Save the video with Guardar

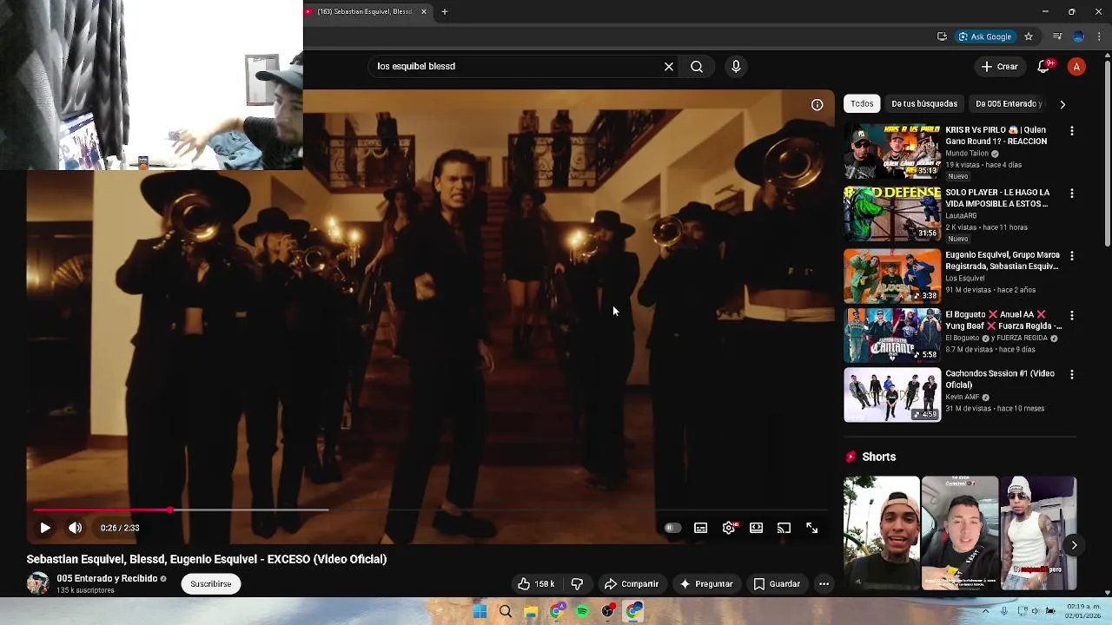coord(777,584)
